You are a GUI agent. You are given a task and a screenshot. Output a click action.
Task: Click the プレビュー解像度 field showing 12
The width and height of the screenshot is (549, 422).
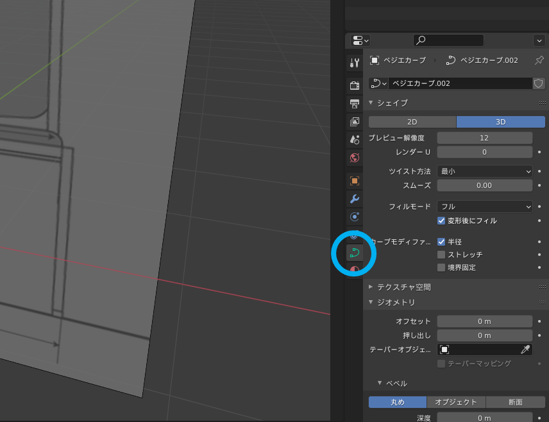[485, 138]
